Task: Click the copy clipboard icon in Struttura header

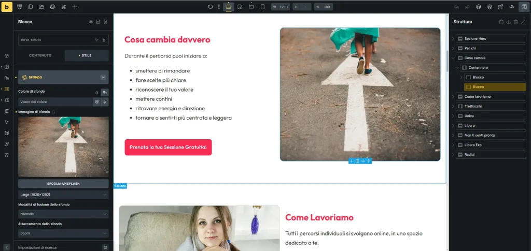Action: (x=501, y=22)
